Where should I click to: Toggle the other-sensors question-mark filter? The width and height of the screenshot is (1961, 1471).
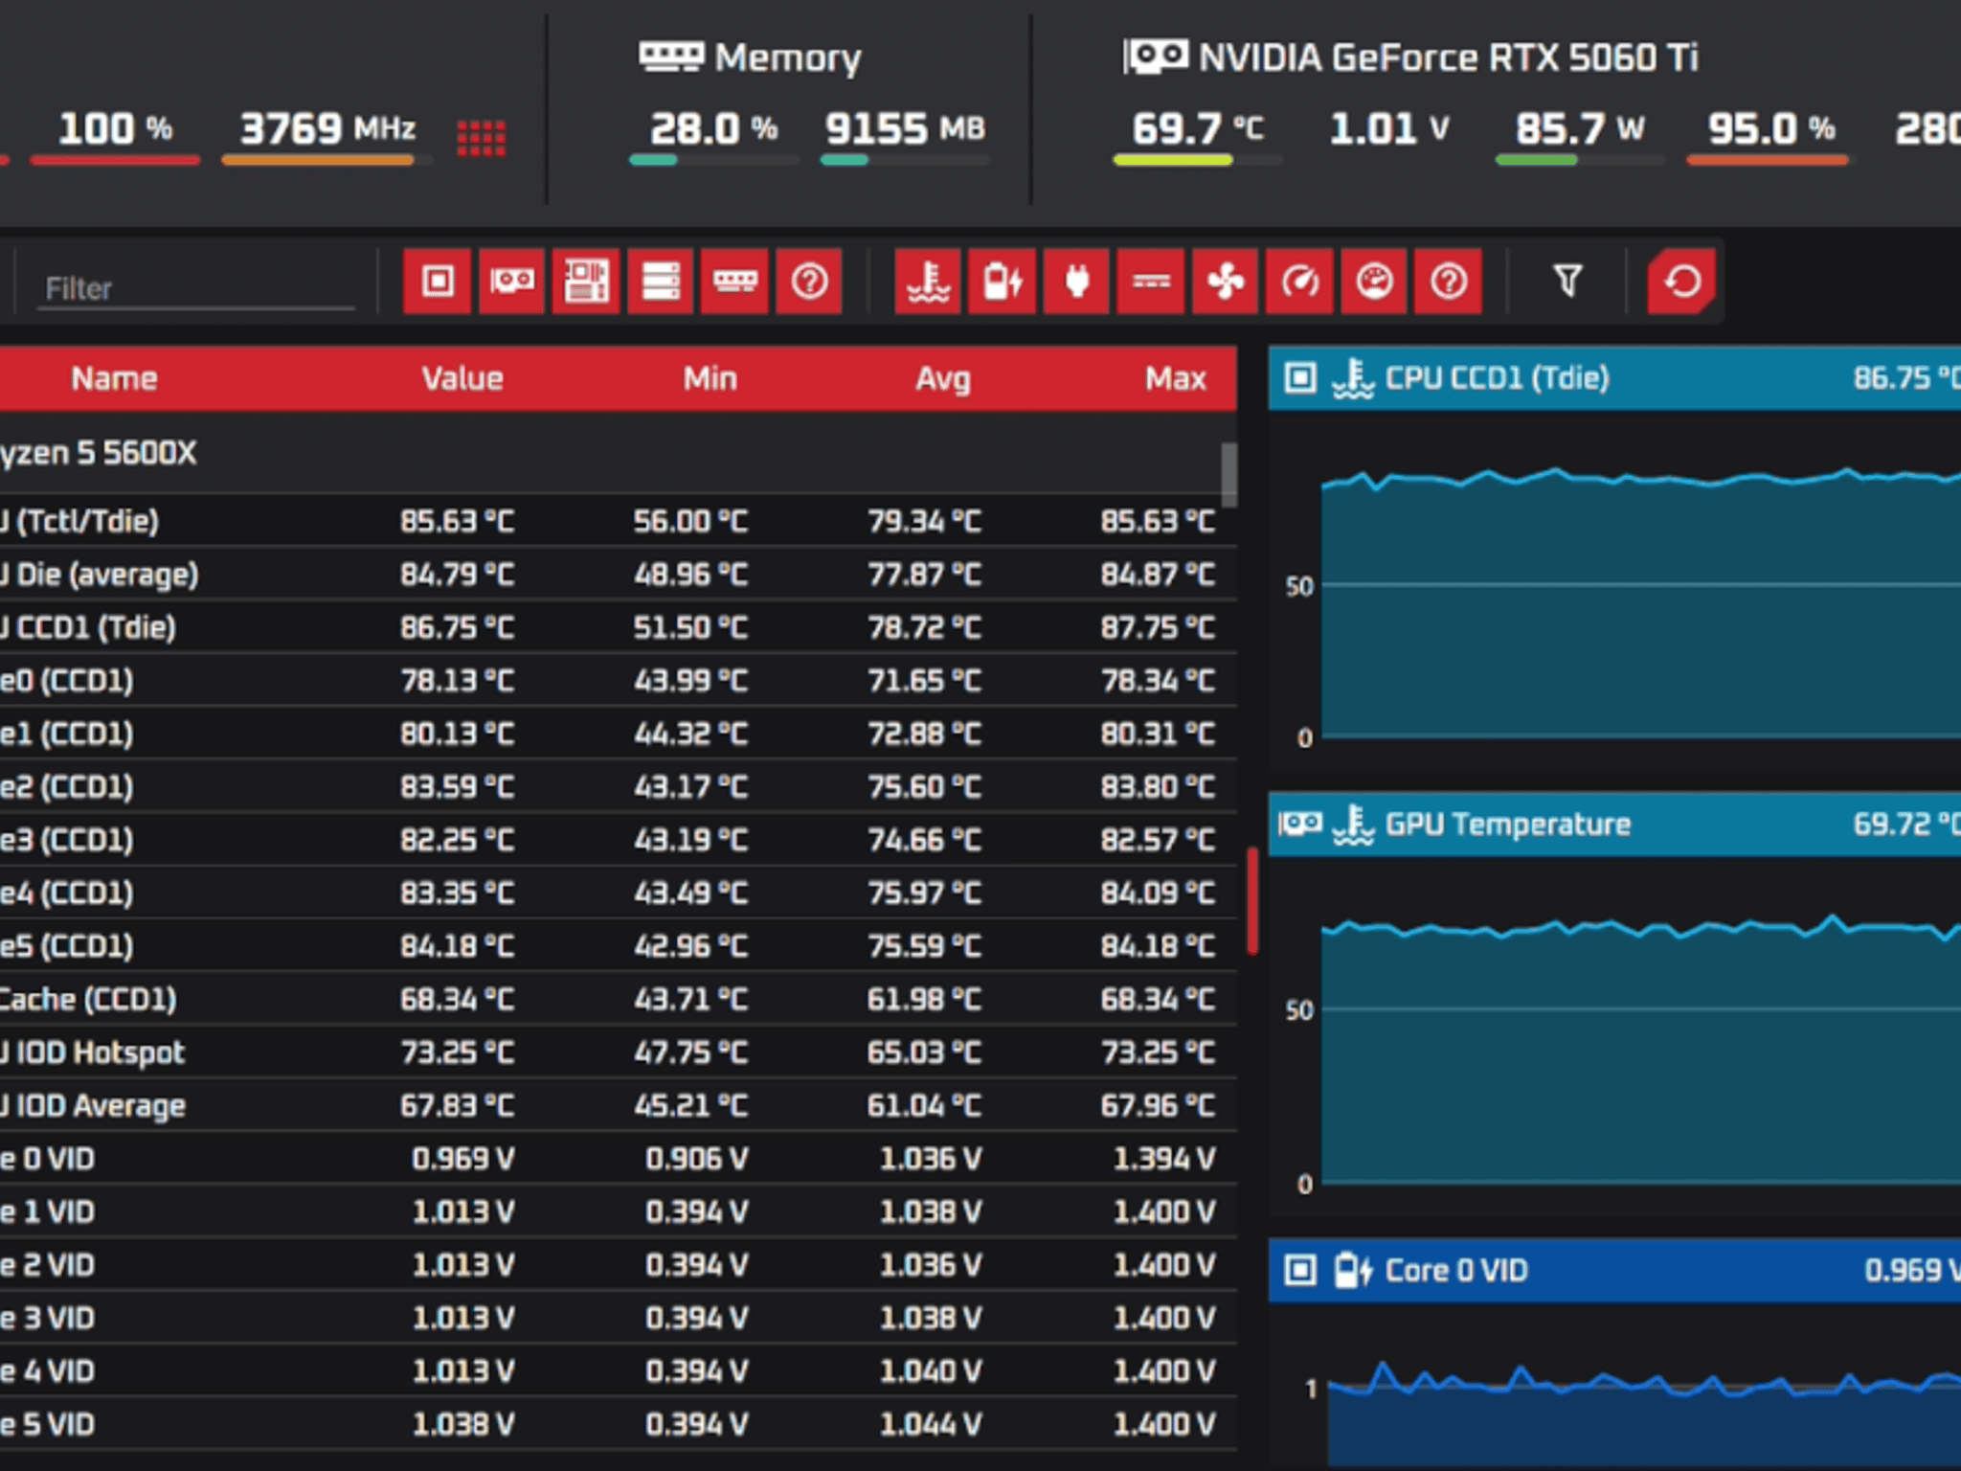pyautogui.click(x=1449, y=282)
